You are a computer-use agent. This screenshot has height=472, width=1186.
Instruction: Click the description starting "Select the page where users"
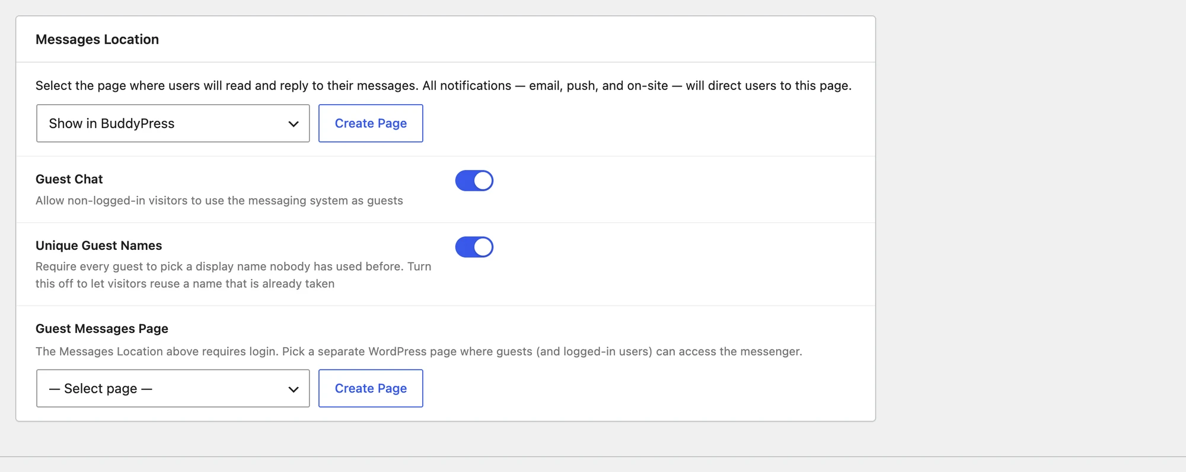click(x=444, y=86)
